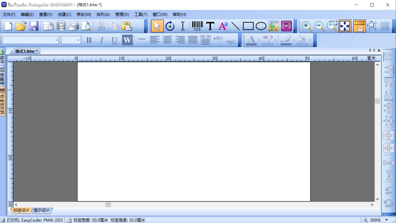The width and height of the screenshot is (396, 223).
Task: Paste clipboard icon
Action: 127,26
